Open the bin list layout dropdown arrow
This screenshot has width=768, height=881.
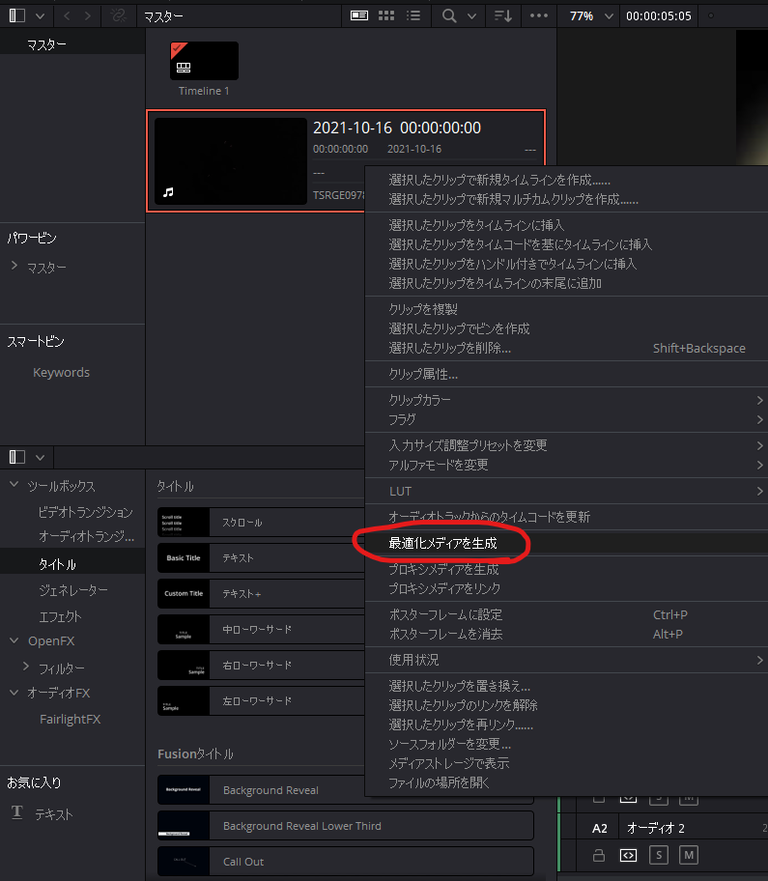pos(40,16)
